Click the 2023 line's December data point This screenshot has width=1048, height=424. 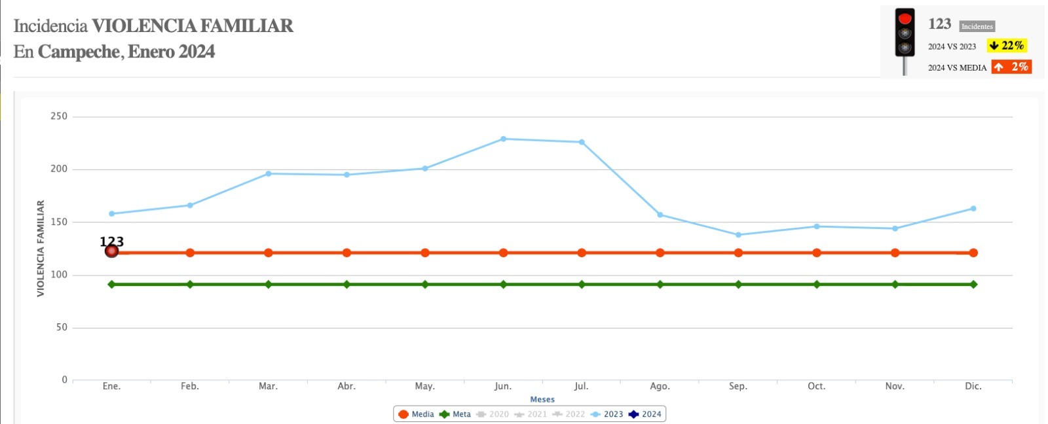(x=973, y=209)
